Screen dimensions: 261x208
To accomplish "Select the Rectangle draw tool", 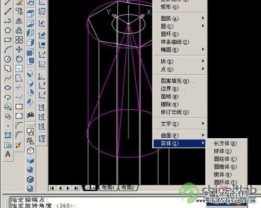I will coord(8,40).
